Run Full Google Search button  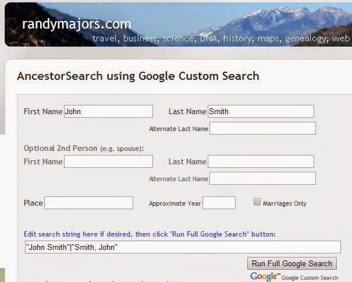(x=292, y=263)
